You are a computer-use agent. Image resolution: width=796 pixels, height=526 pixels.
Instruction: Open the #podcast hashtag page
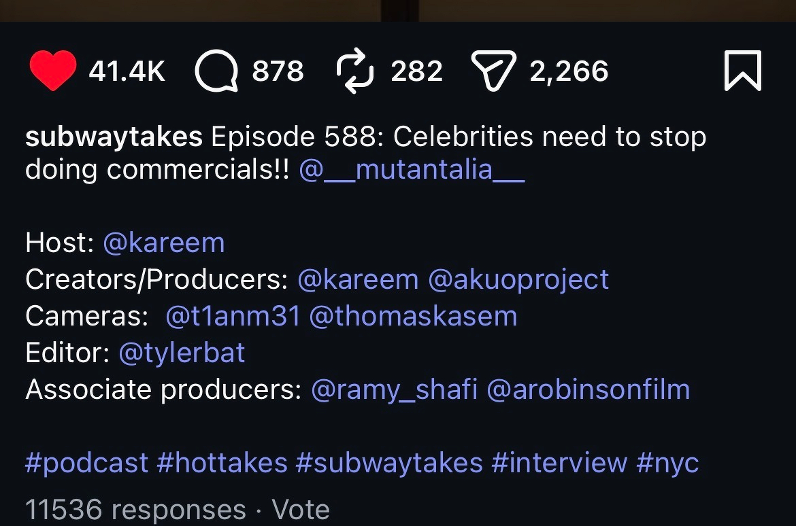tap(86, 462)
